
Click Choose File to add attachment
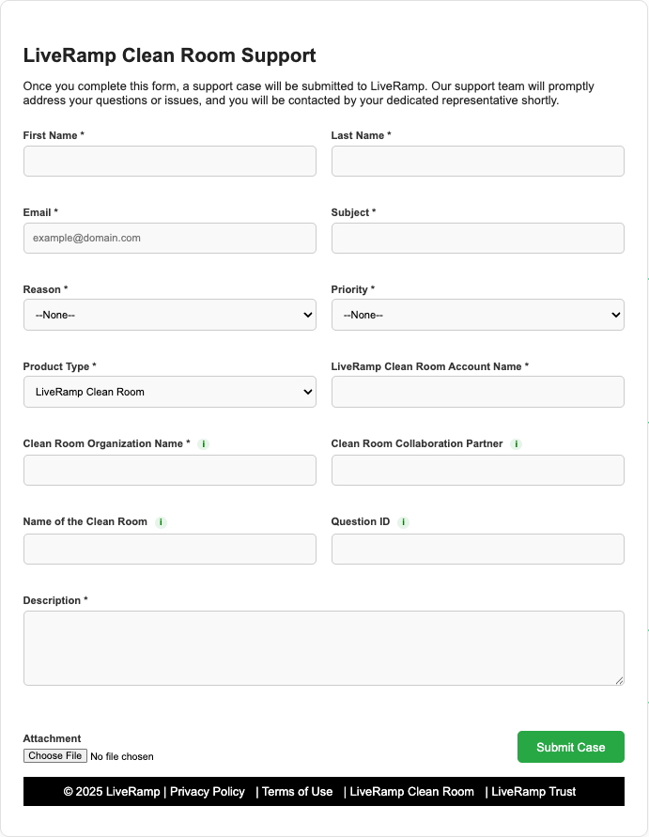(x=55, y=756)
